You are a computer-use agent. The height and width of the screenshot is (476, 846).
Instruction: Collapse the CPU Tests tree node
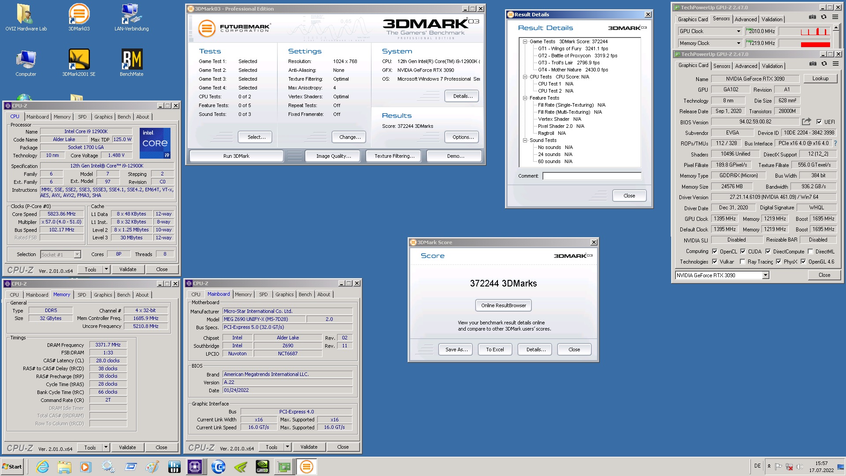525,77
